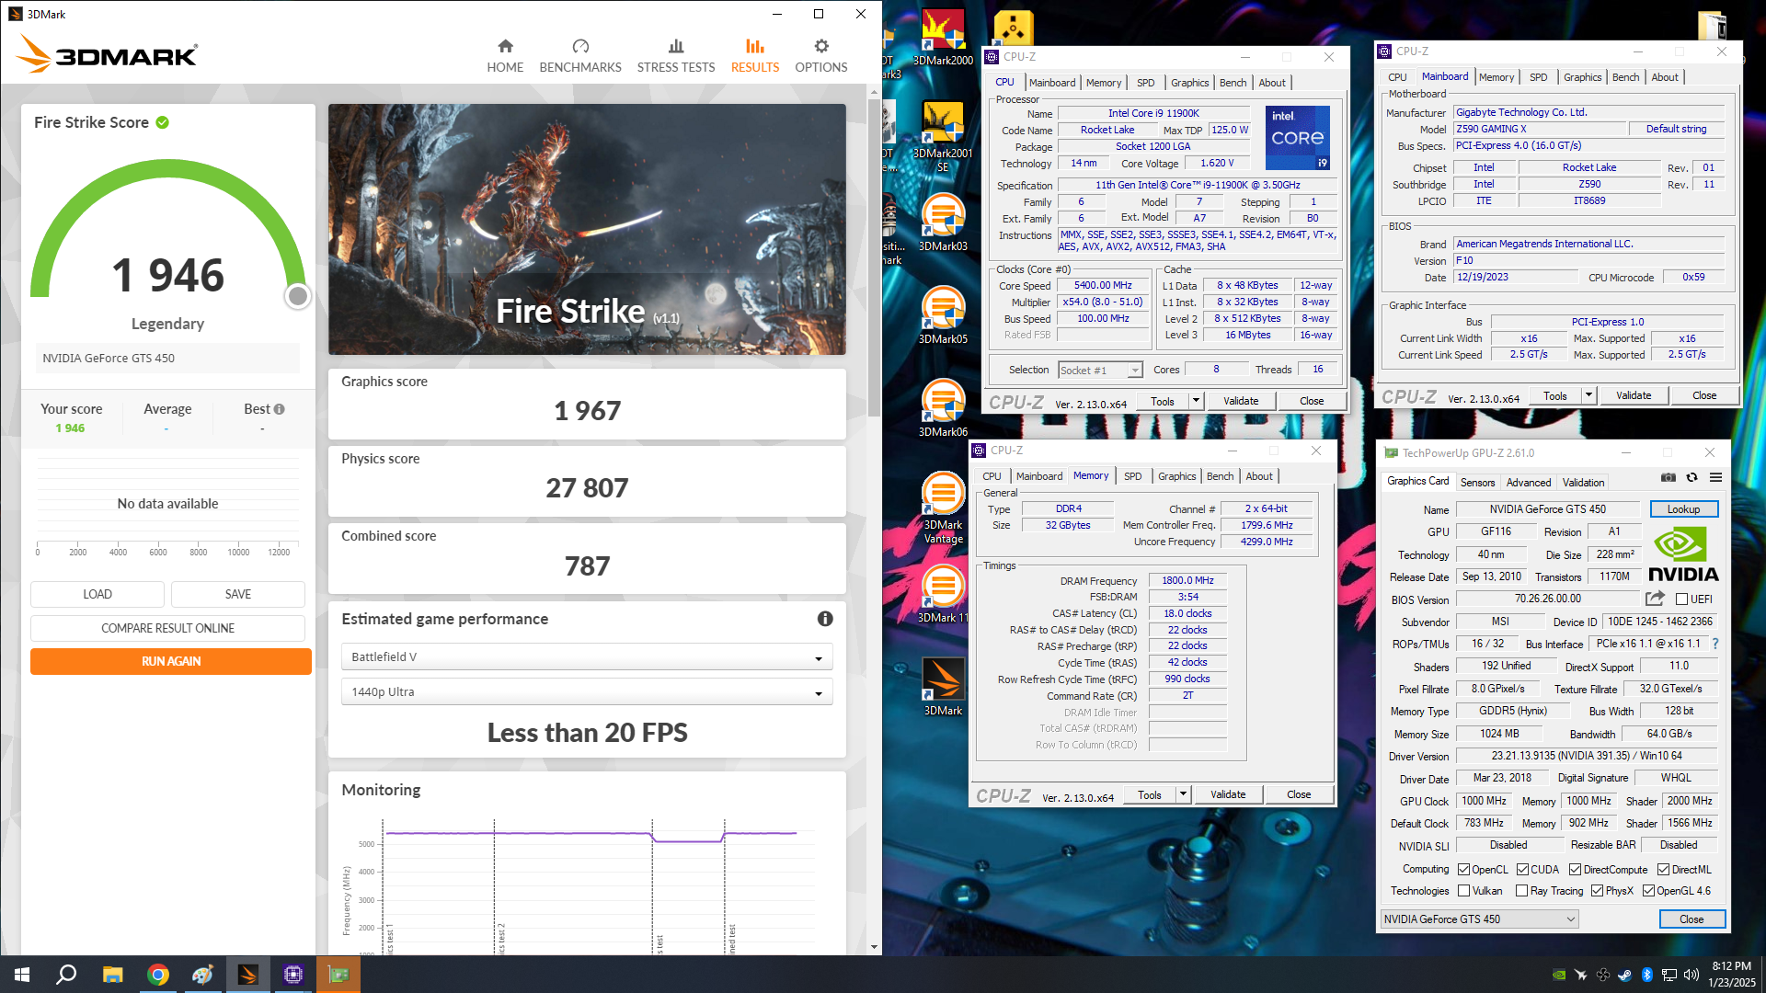Toggle DirectCompute checkbox in GPU-Z
This screenshot has height=993, width=1766.
(1575, 870)
